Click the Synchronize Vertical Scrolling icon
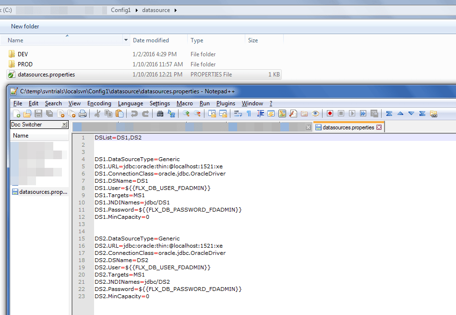456x315 pixels. point(212,113)
